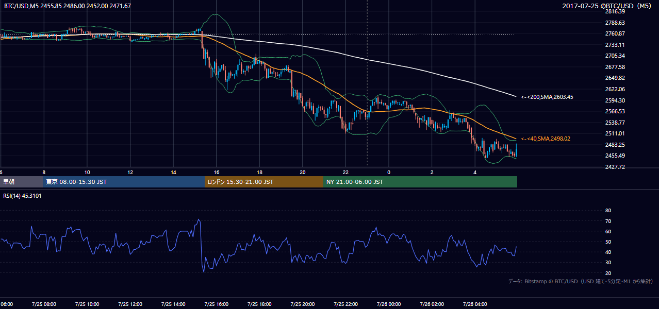Click time label 7/26 00:00
The image size is (659, 309).
[x=388, y=304]
